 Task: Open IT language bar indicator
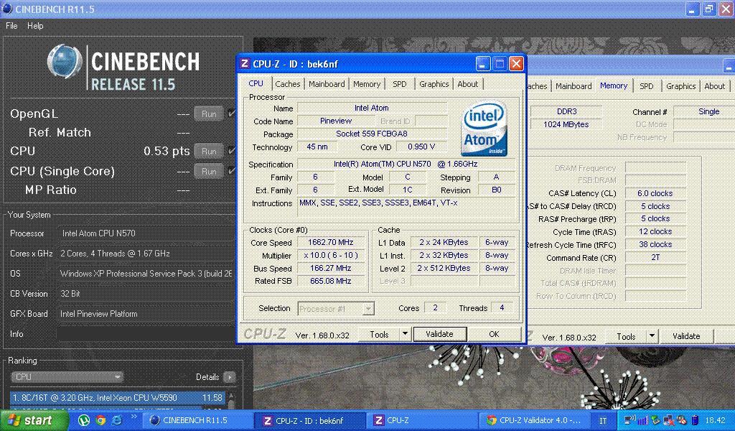pos(603,421)
